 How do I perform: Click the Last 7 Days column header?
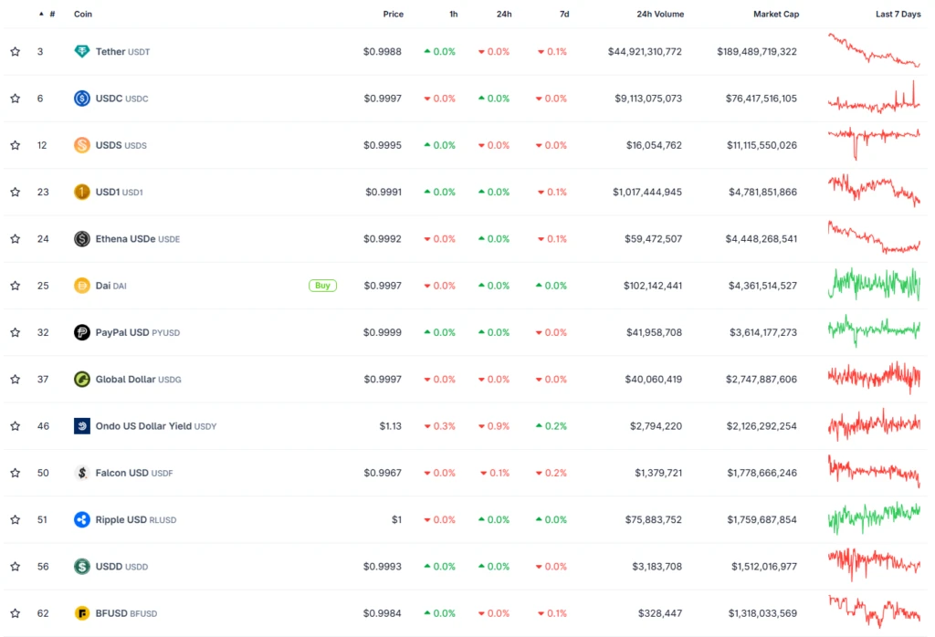coord(898,14)
